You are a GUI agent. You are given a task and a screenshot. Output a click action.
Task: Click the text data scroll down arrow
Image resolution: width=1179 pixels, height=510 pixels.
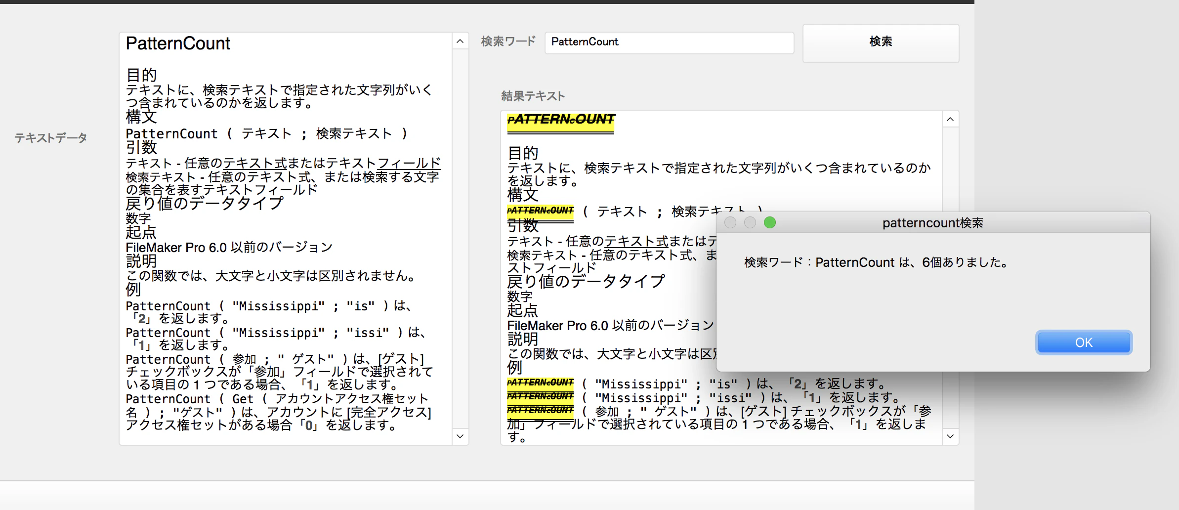point(460,436)
